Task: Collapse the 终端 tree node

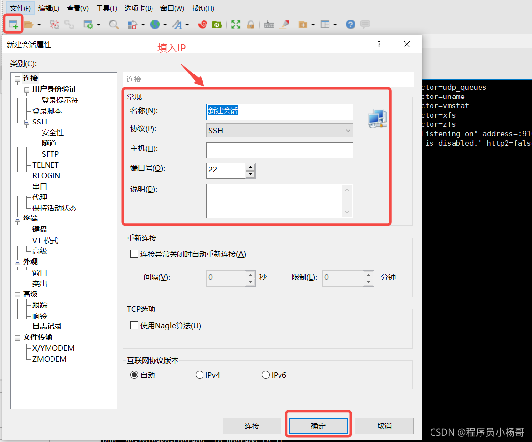Action: coord(17,219)
